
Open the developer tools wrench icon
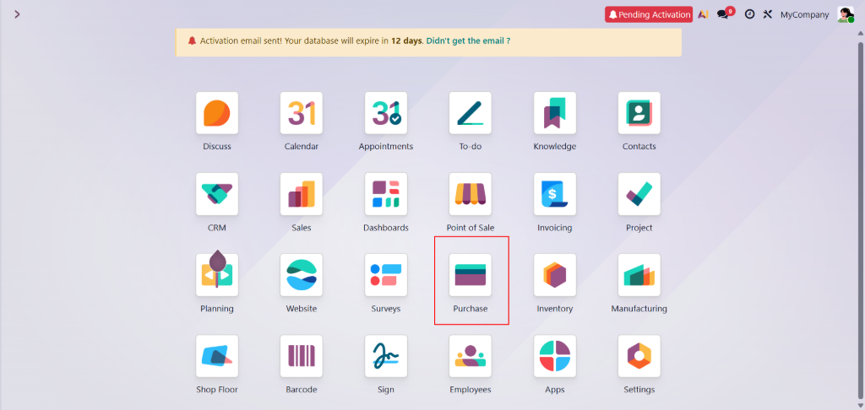tap(768, 14)
